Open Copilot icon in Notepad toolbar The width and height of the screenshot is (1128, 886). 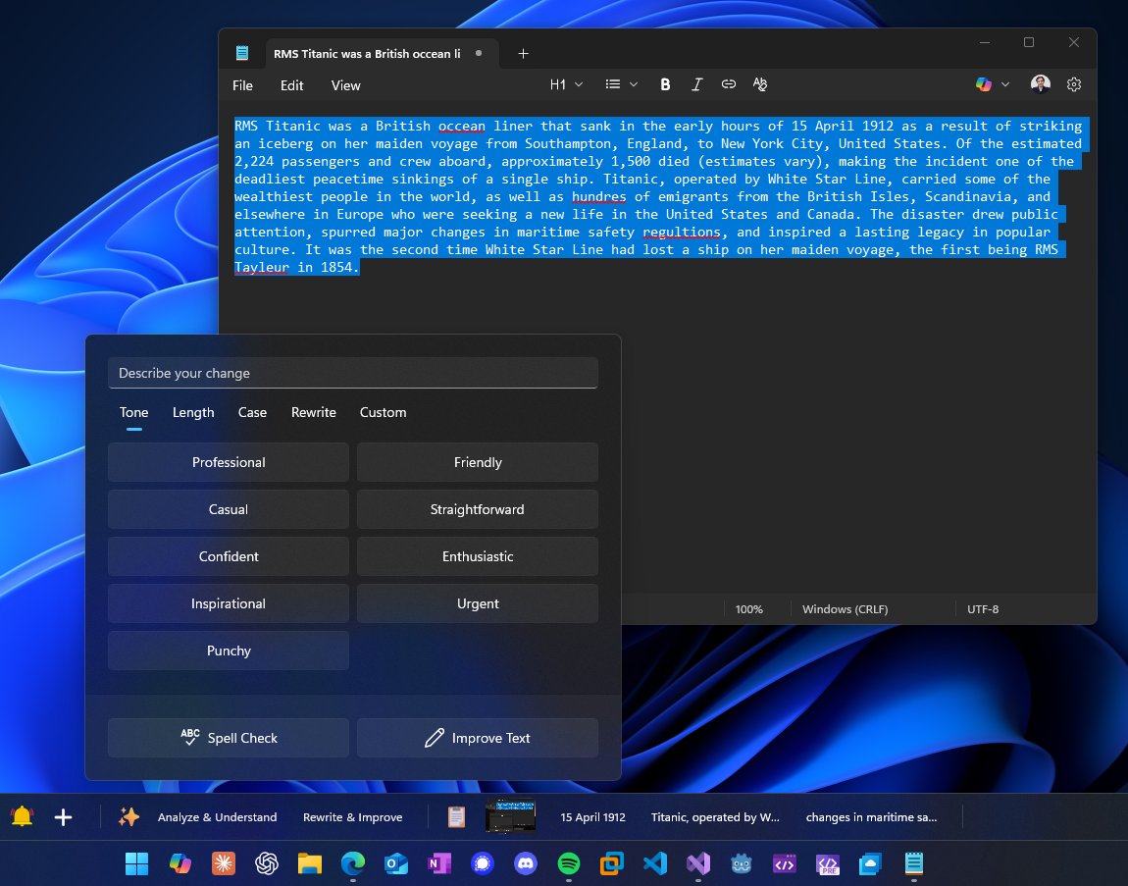[x=984, y=85]
